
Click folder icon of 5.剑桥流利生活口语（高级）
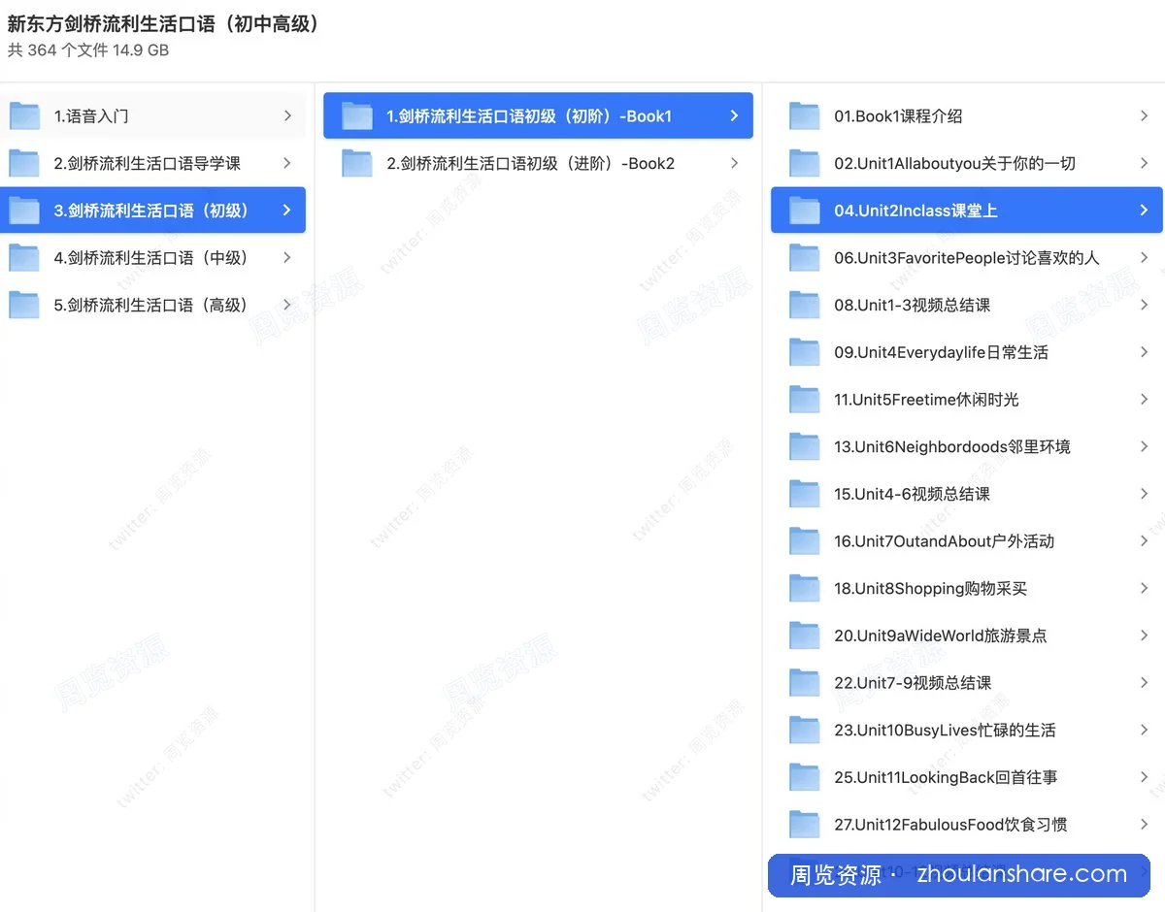pyautogui.click(x=24, y=305)
